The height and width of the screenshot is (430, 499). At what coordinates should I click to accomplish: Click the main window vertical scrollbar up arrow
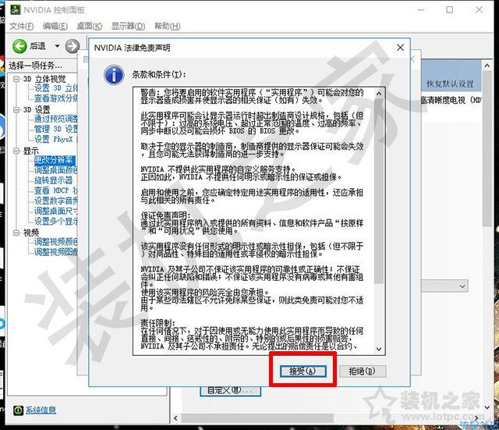487,66
